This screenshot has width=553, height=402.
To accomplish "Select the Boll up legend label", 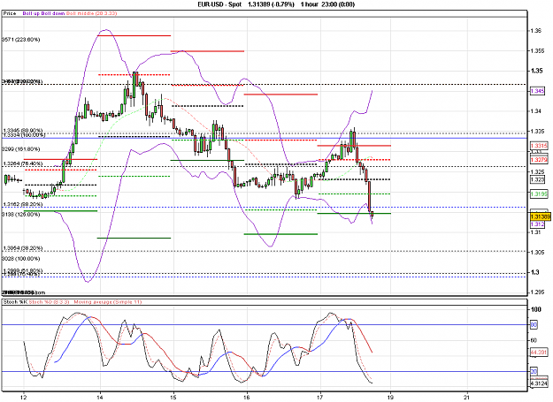I will click(31, 13).
